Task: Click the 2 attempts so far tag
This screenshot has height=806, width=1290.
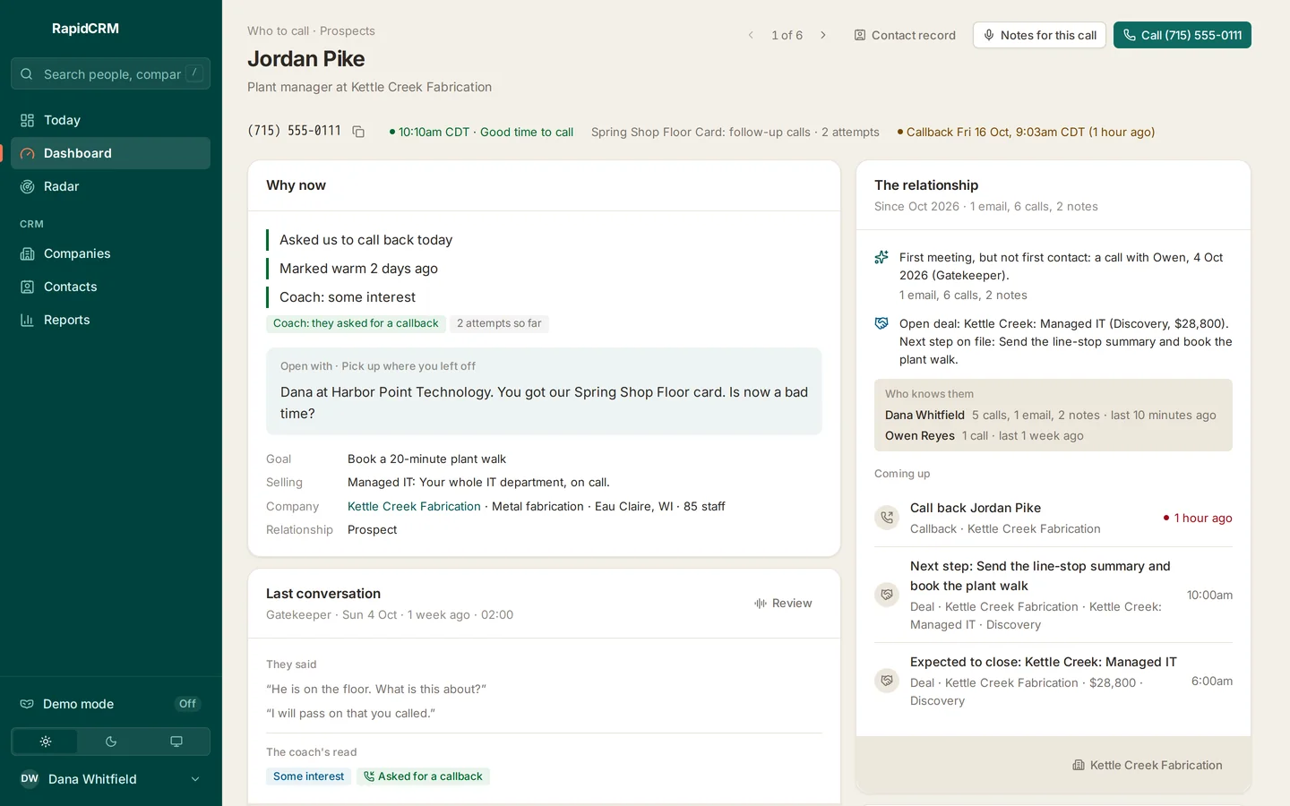Action: [499, 323]
